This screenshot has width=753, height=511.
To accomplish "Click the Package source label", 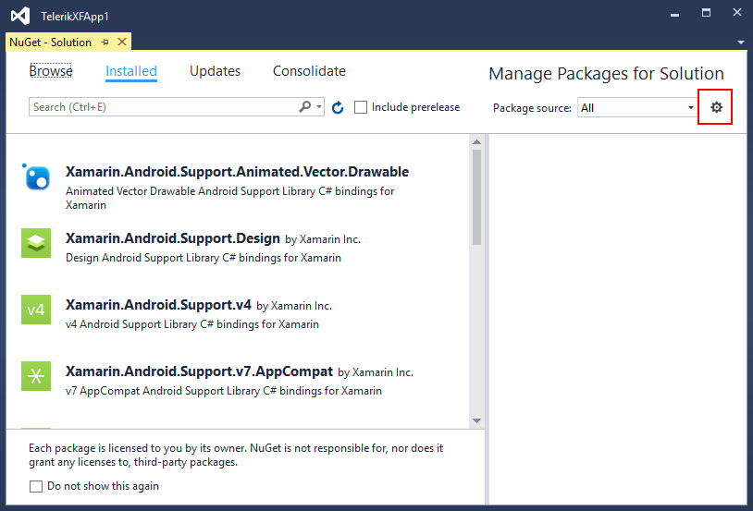I will point(532,108).
